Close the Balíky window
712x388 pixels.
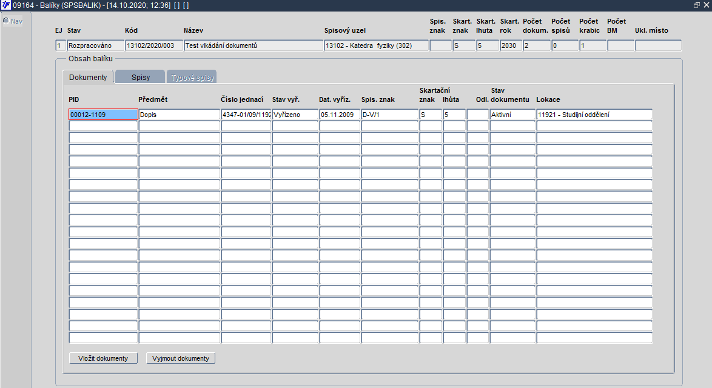click(x=706, y=5)
